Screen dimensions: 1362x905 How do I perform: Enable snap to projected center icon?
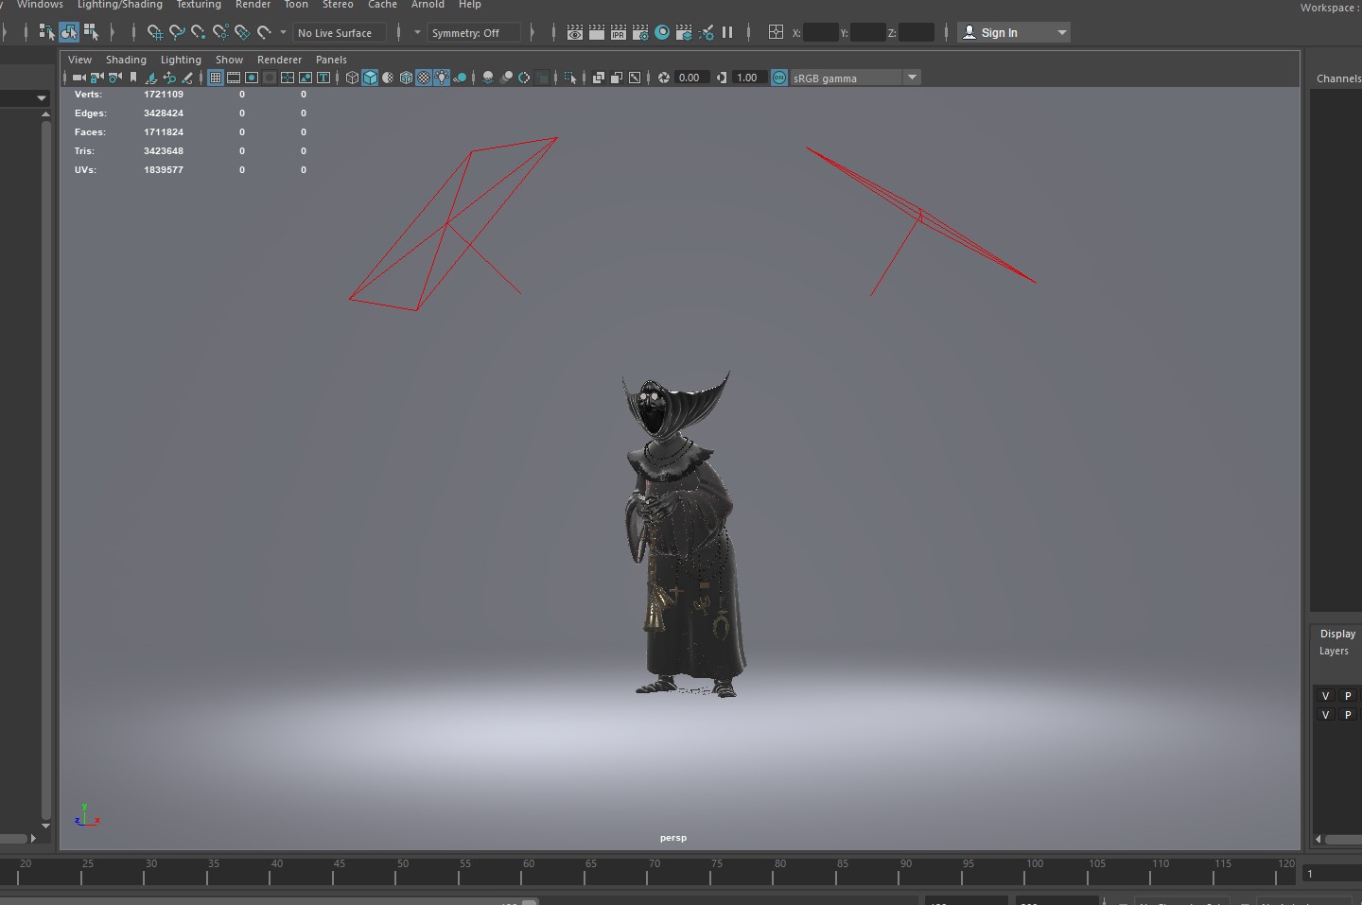[x=220, y=32]
